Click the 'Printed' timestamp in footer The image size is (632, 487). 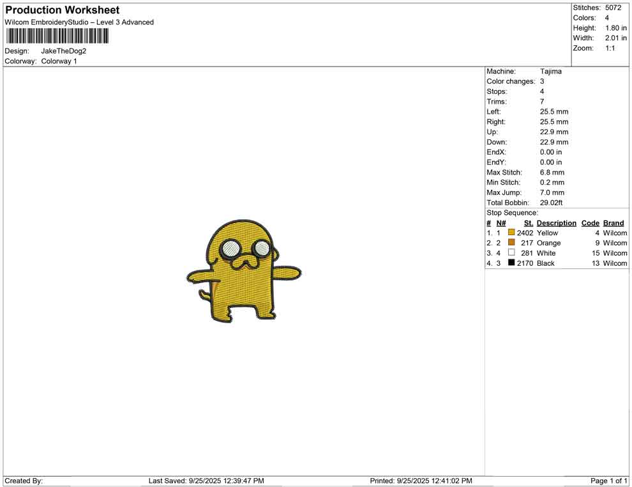(421, 481)
